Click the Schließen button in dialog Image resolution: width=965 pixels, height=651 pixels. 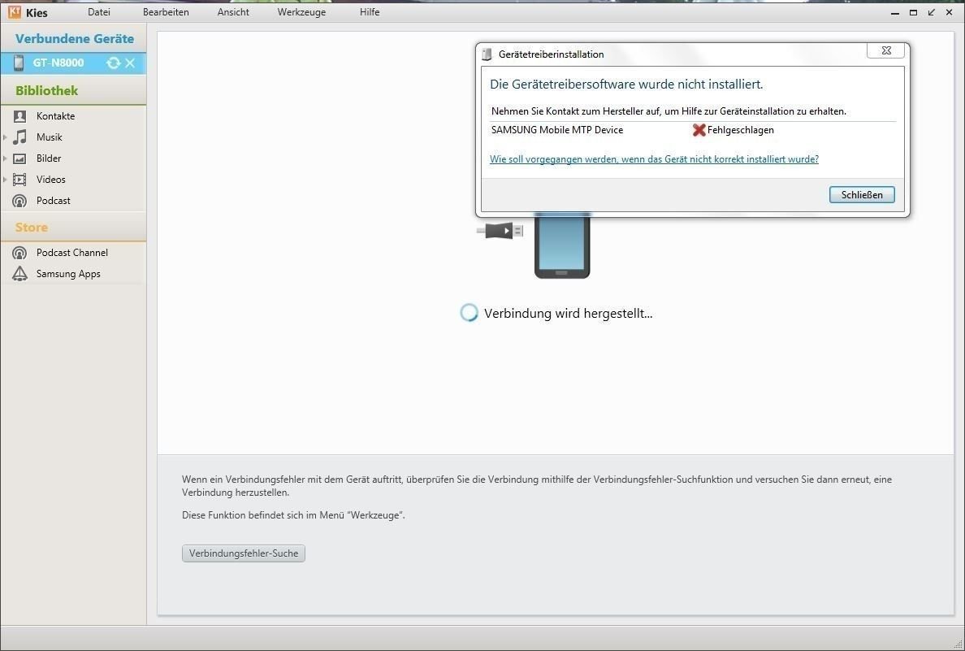tap(862, 194)
